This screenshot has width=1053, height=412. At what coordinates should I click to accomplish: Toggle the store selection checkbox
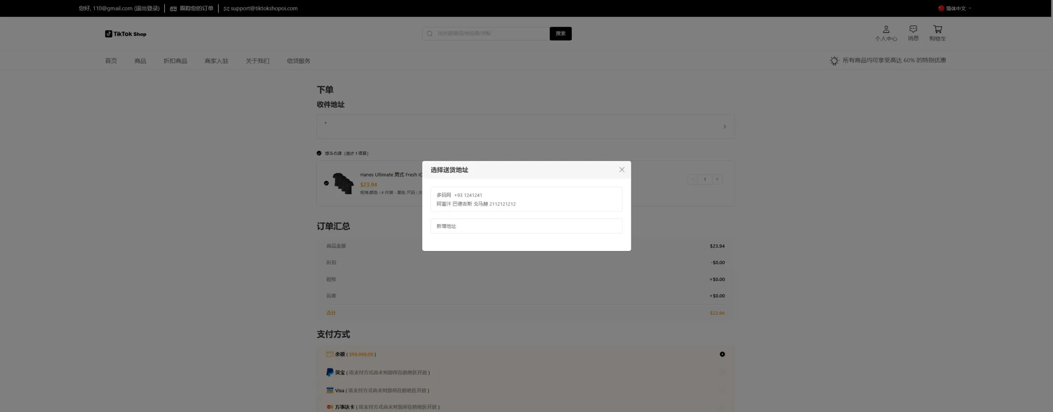pos(319,153)
